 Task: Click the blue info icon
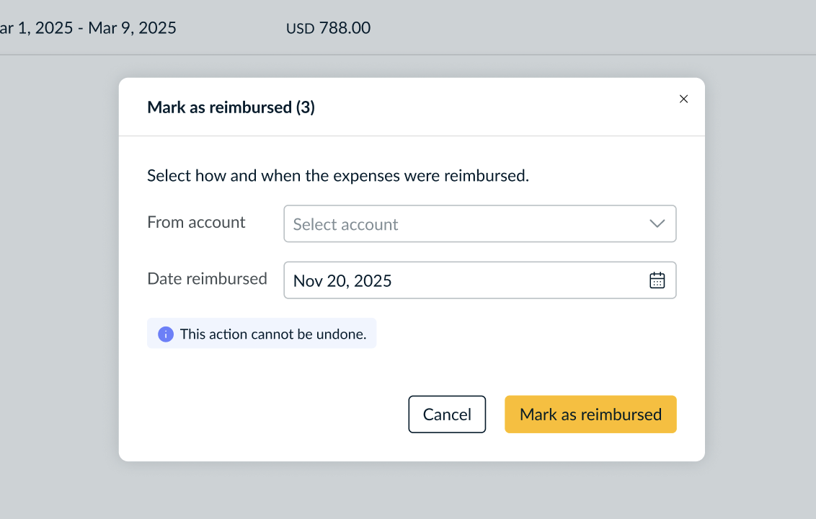166,334
